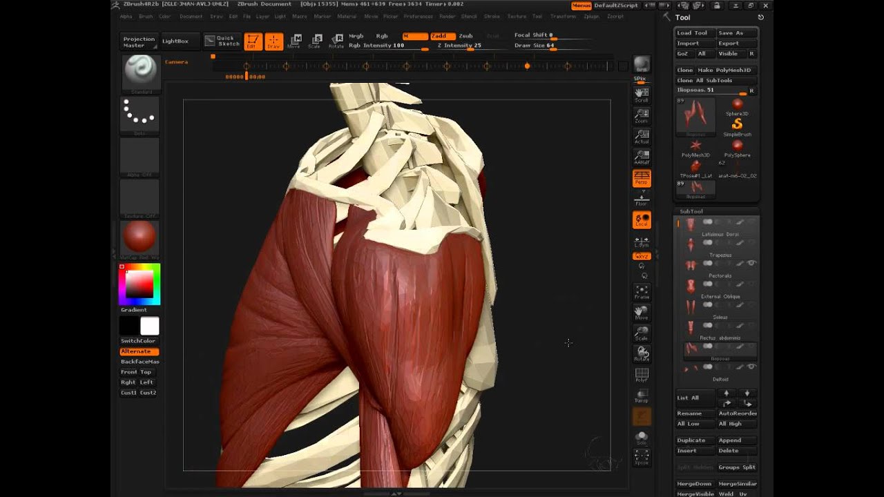
Task: Open the Material menu
Action: [347, 16]
